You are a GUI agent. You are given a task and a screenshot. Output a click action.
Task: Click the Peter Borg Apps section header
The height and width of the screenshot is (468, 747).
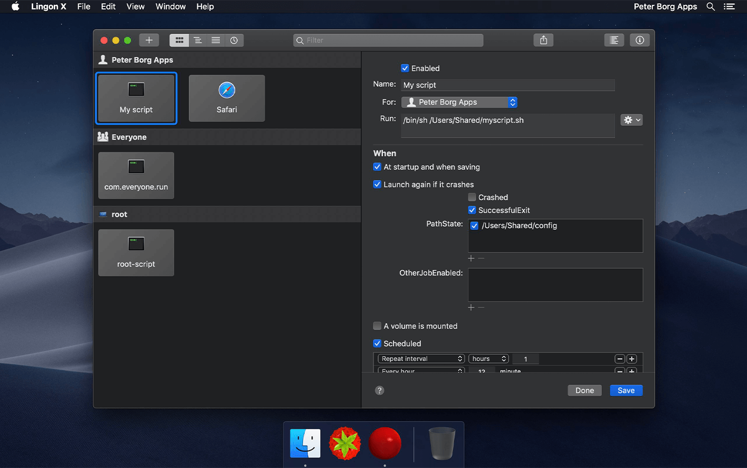pyautogui.click(x=227, y=60)
